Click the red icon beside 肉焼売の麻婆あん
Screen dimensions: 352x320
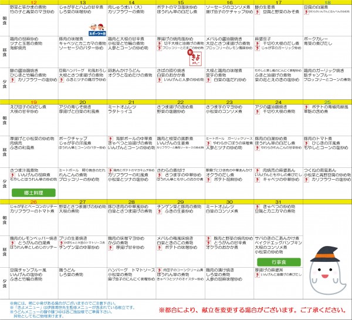(258, 170)
